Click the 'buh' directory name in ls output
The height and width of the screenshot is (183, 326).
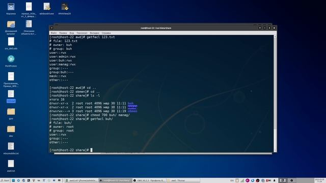[x=130, y=103]
